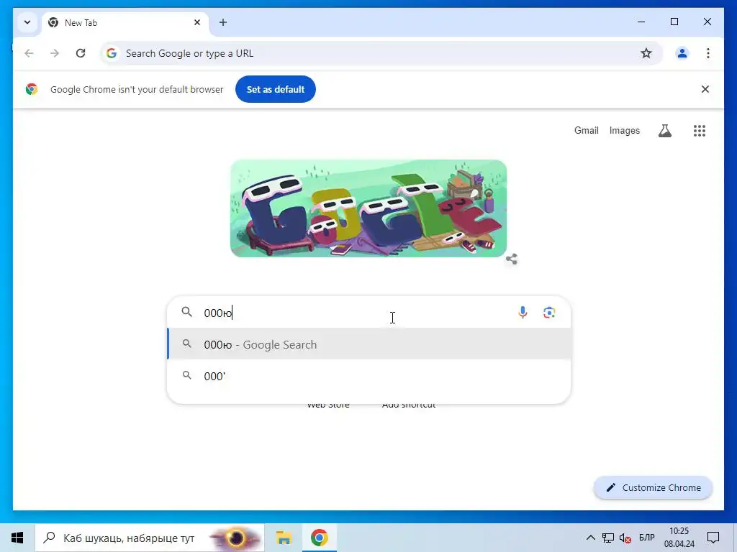Go back to previous page
737x552 pixels.
29,53
